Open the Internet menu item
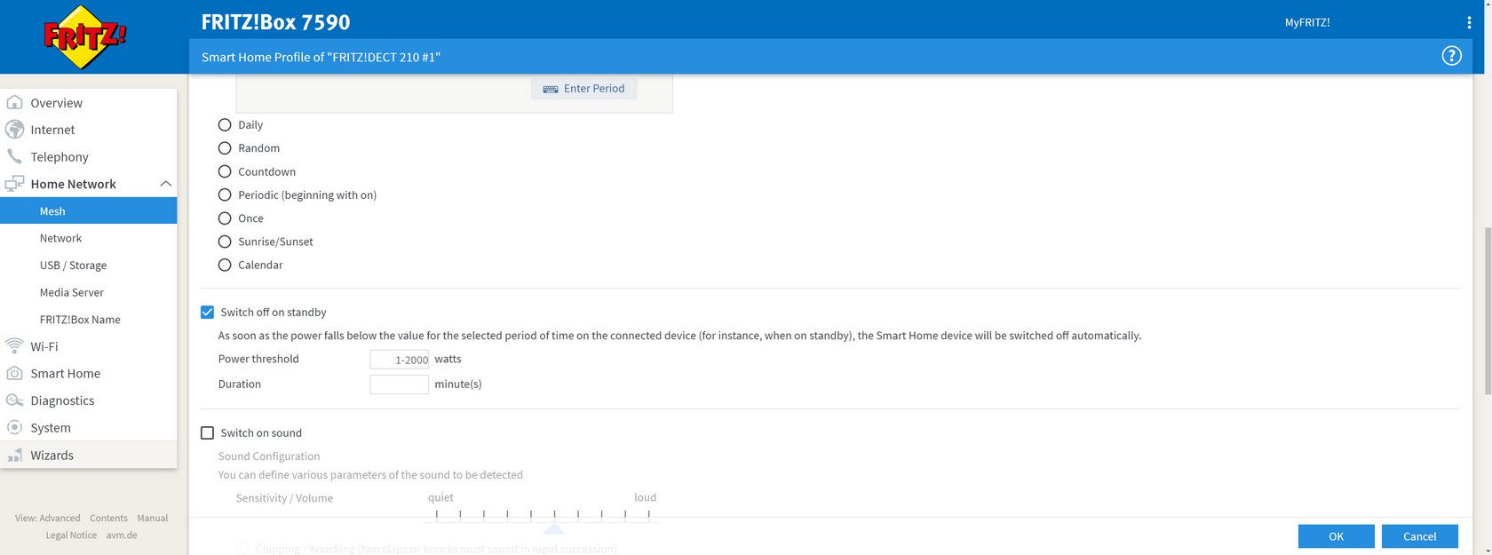This screenshot has height=555, width=1492. (52, 130)
